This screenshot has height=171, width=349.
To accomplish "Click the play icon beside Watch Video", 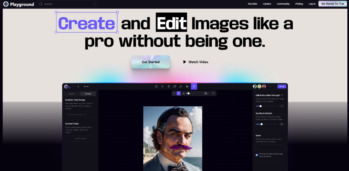I will 185,62.
